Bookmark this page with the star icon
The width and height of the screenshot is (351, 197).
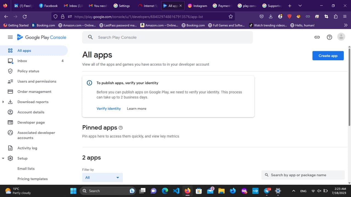click(x=231, y=16)
